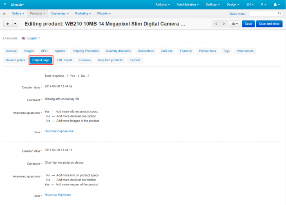The width and height of the screenshot is (286, 205).
Task: Click the Save and close button
Action: click(x=269, y=24)
